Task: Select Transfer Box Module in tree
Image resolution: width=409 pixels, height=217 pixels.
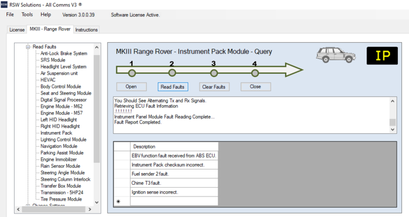Action: pyautogui.click(x=61, y=186)
